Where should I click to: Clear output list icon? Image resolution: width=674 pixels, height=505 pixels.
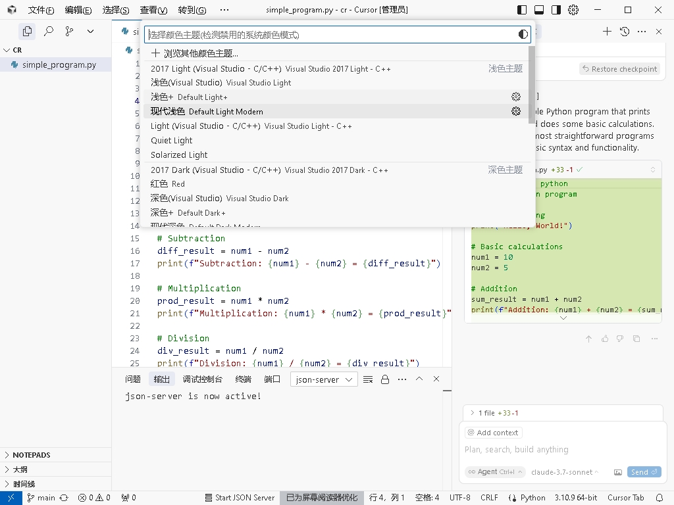click(x=368, y=379)
